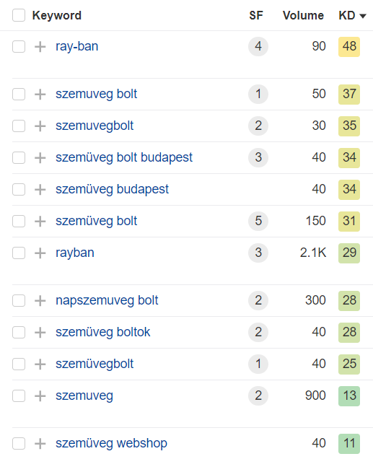Click plus icon next to szemüveg boltok

tap(40, 332)
